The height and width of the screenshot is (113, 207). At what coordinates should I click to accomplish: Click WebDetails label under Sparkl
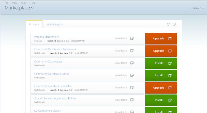pyautogui.click(x=40, y=102)
